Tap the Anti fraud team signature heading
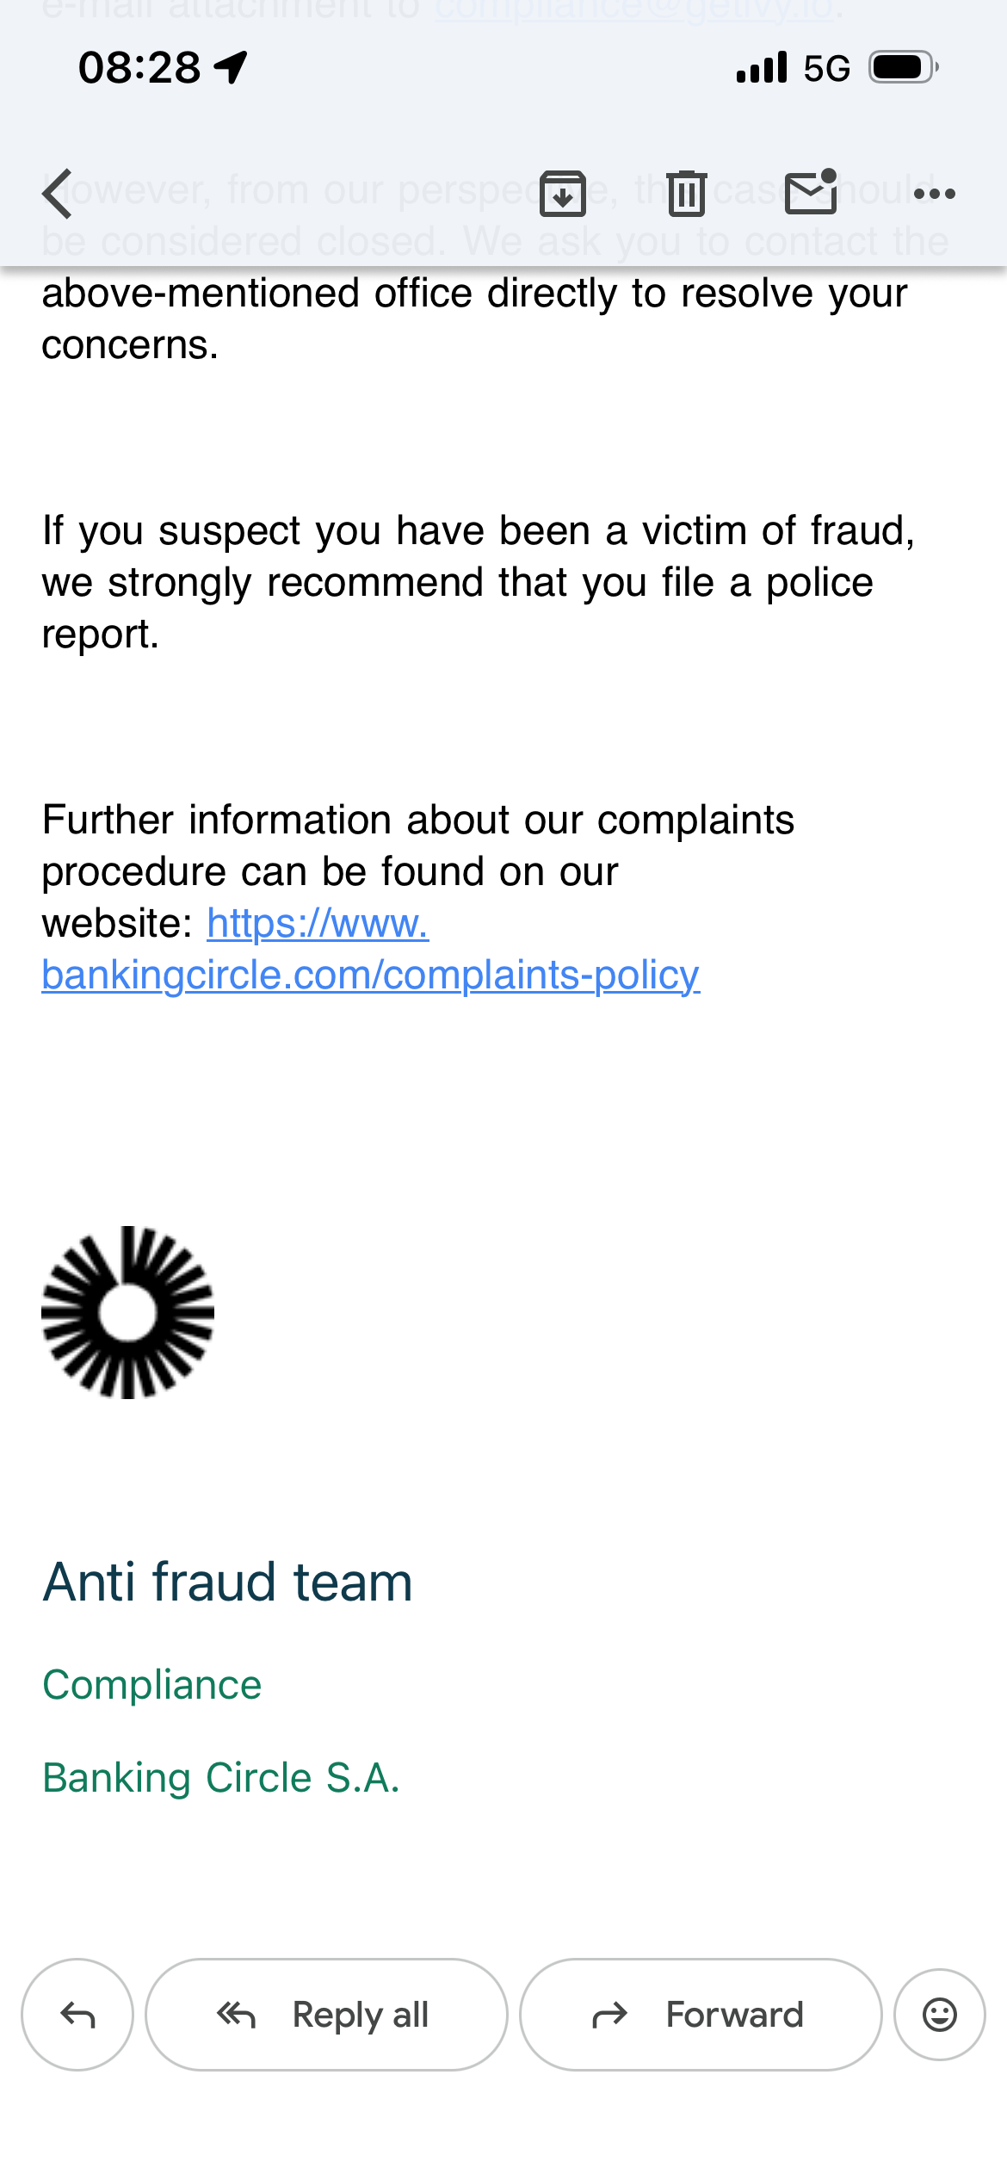 tap(228, 1582)
